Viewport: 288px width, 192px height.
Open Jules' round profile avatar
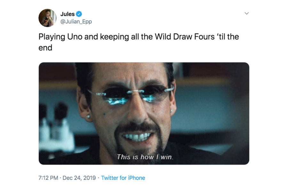click(x=48, y=18)
